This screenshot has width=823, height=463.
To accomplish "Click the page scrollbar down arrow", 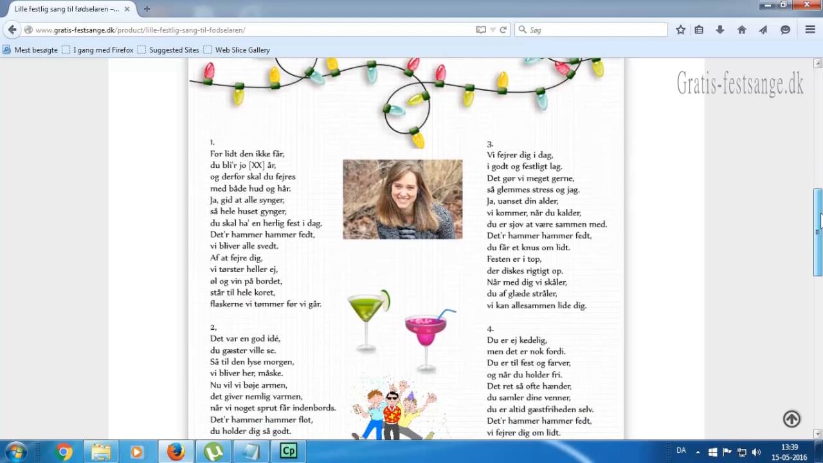I will pyautogui.click(x=818, y=434).
